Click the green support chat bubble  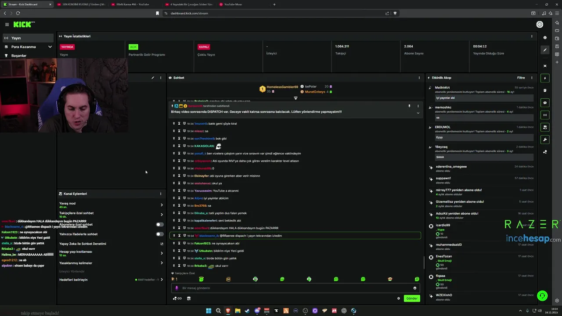pos(542,296)
